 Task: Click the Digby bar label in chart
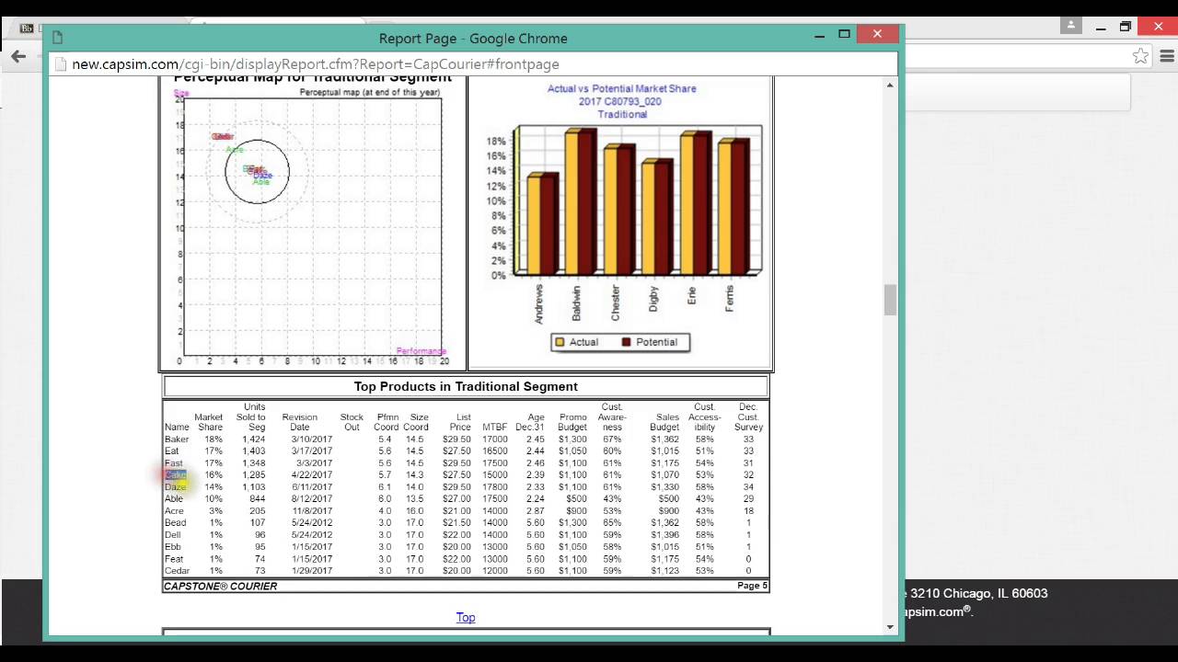[653, 299]
